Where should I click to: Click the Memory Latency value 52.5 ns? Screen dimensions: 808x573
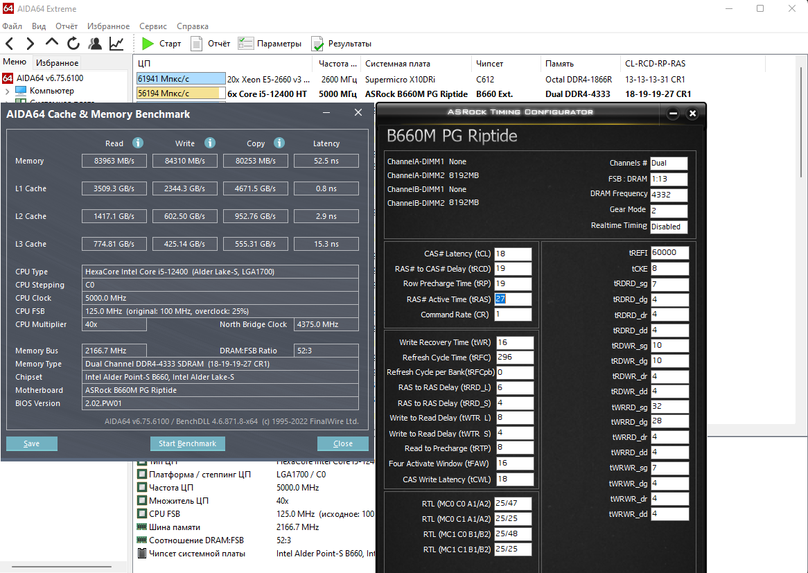(326, 161)
